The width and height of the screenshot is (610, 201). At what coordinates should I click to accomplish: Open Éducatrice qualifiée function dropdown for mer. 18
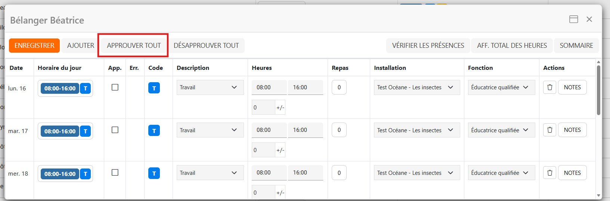[x=501, y=173]
